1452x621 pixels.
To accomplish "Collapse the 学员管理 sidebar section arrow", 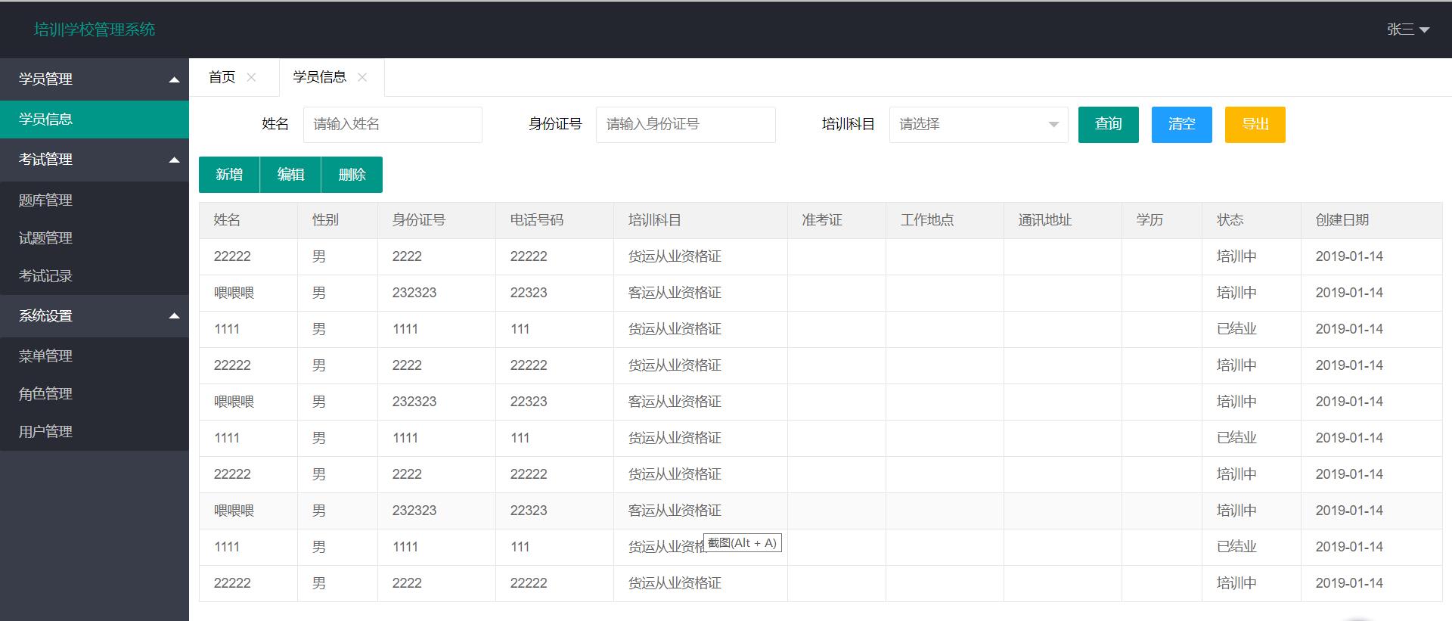I will pos(174,79).
